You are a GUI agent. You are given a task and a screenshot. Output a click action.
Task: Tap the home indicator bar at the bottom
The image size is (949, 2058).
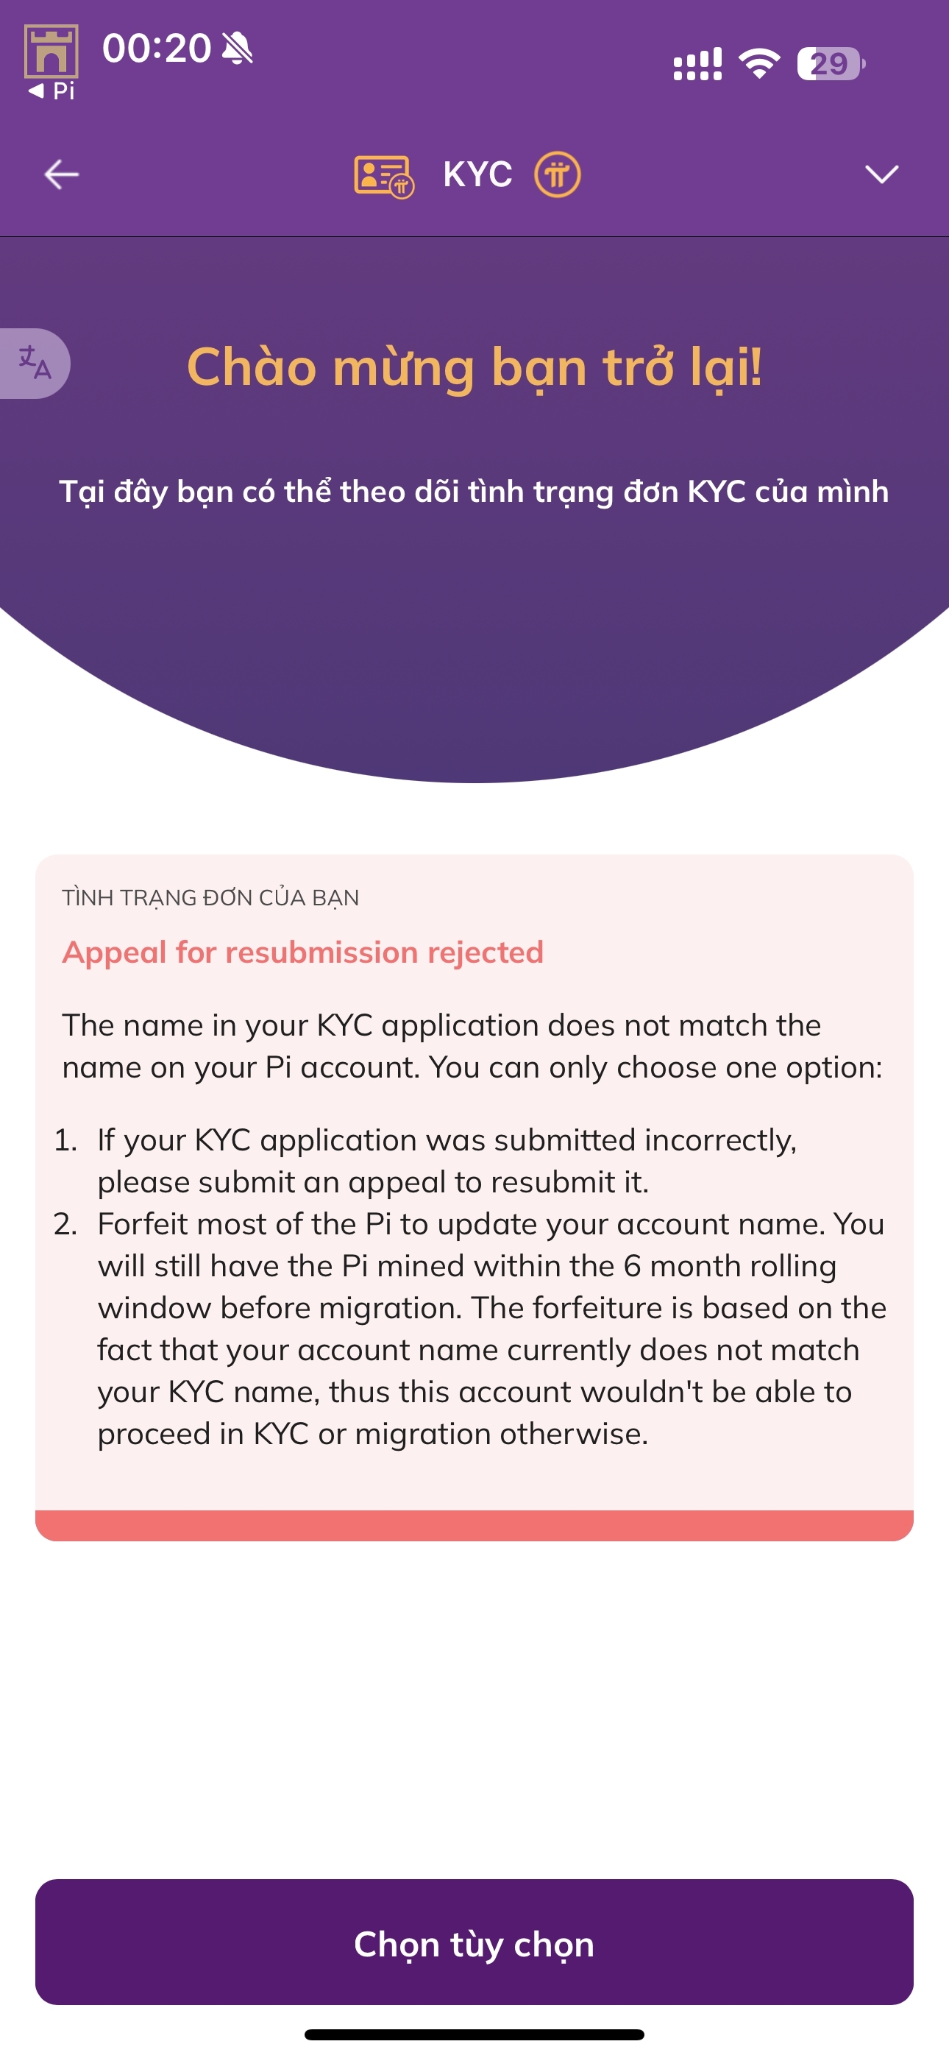[474, 2034]
